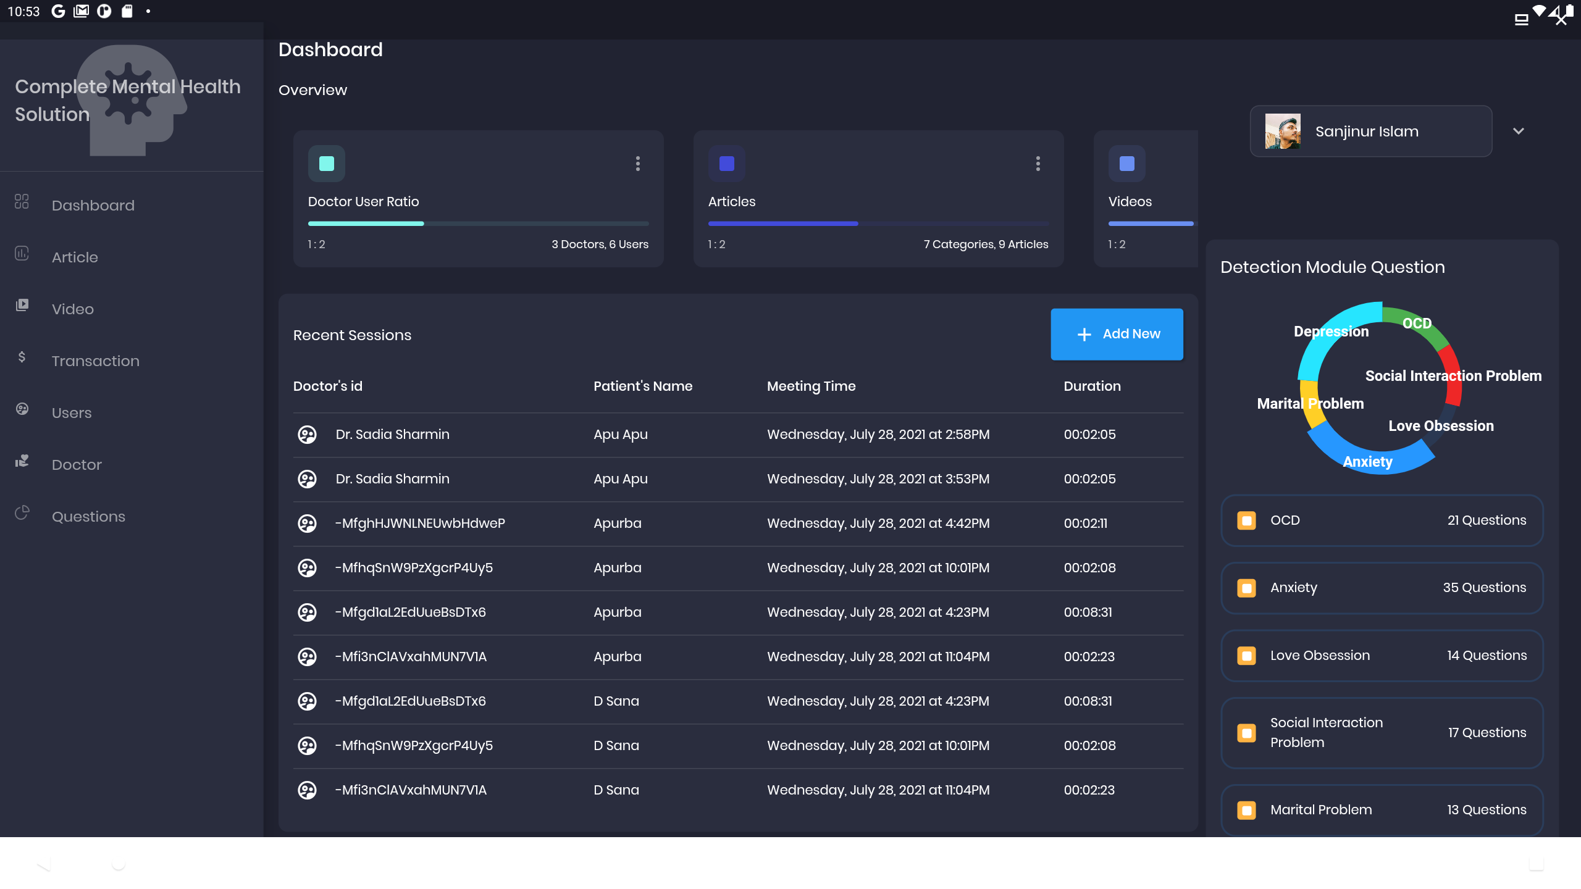Click the Video library sidebar icon

(x=22, y=305)
